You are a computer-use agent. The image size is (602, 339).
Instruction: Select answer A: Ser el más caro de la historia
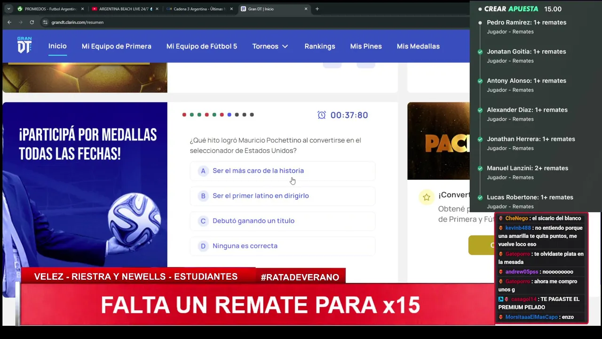point(282,171)
